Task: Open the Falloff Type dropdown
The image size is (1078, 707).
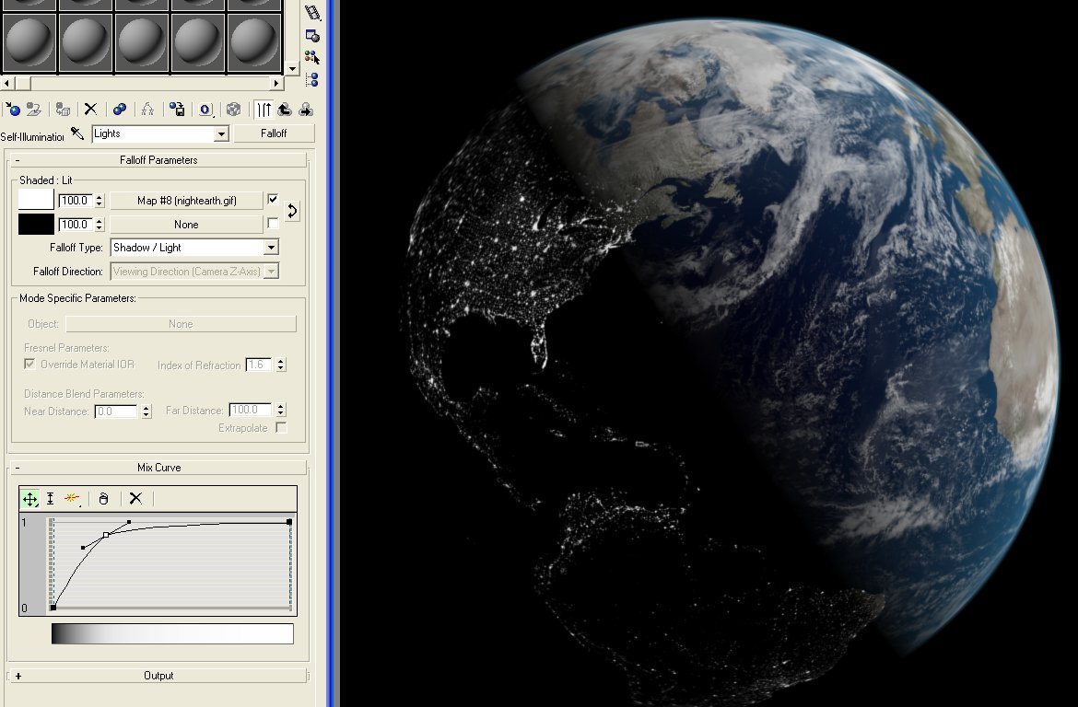Action: pos(271,248)
